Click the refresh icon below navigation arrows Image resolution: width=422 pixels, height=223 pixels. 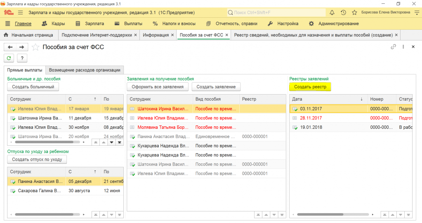click(x=8, y=58)
